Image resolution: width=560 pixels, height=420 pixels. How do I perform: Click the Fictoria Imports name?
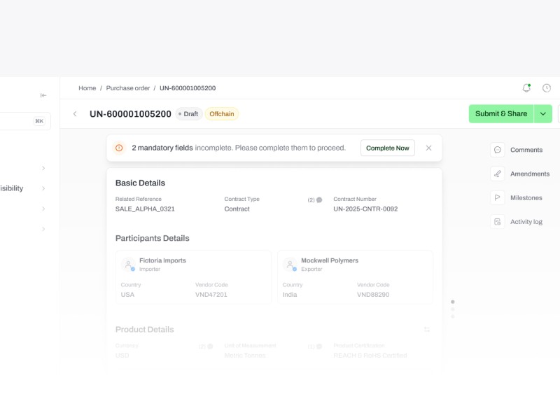(162, 260)
